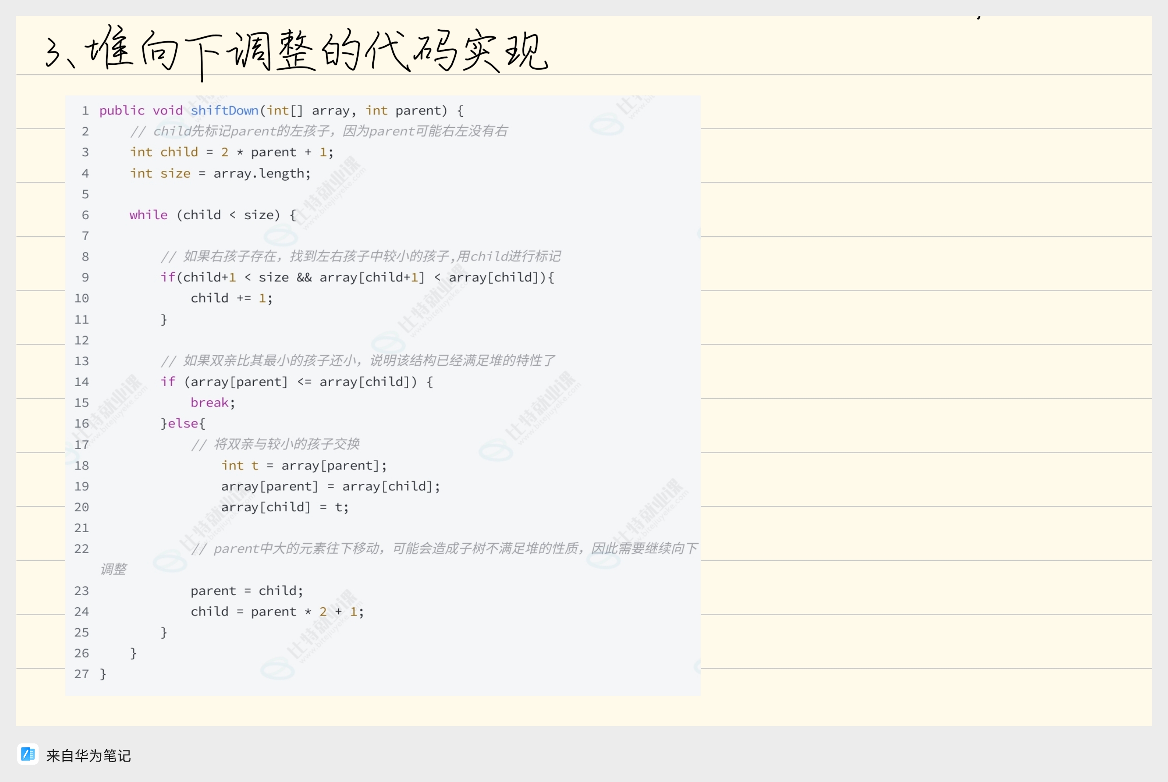Click the 'public' keyword on line 1

(122, 110)
